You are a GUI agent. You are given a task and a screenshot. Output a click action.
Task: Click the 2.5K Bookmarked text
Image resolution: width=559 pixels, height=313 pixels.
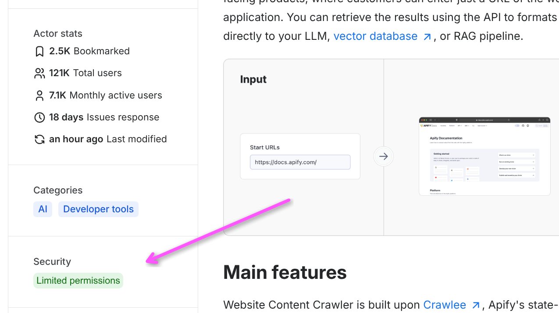coord(89,51)
